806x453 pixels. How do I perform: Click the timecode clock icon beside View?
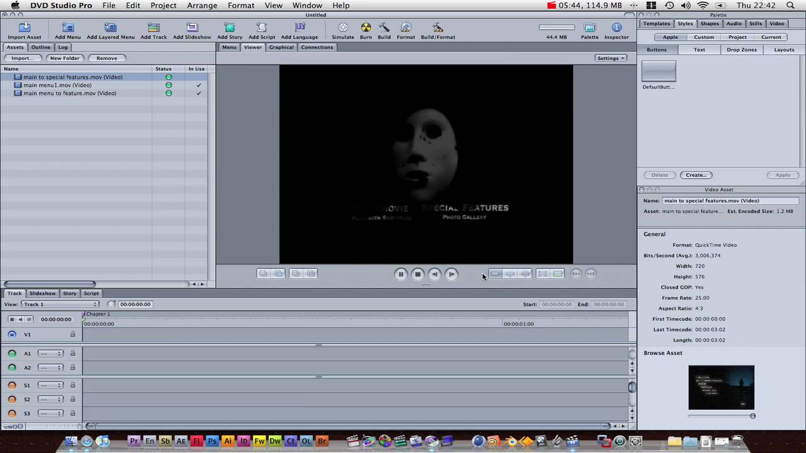tap(111, 305)
